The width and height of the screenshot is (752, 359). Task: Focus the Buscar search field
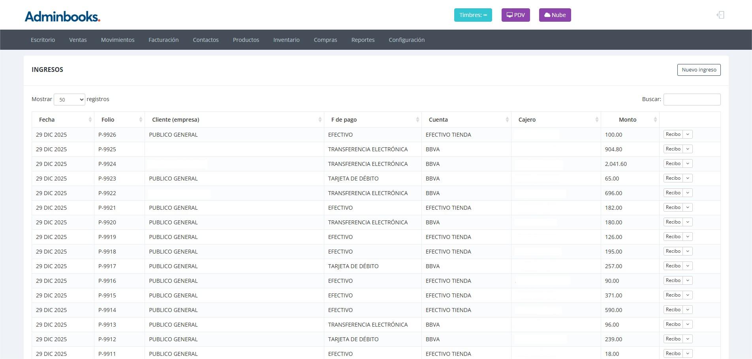(x=692, y=100)
